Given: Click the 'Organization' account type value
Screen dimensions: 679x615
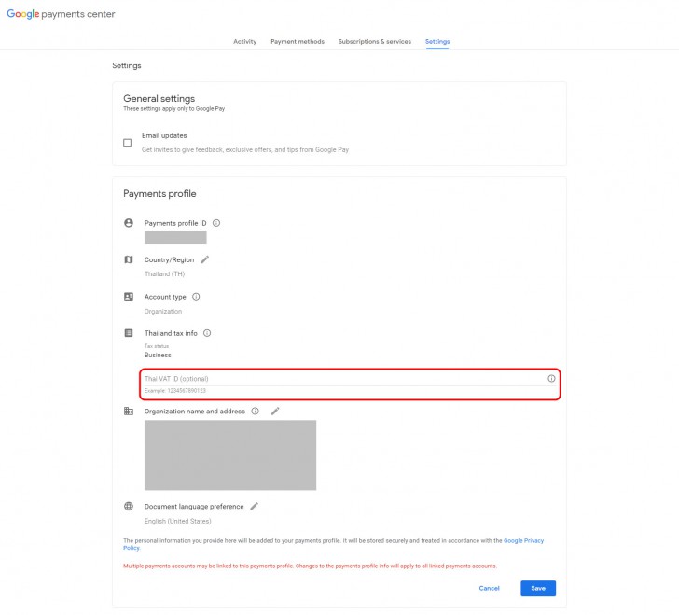Looking at the screenshot, I should (x=163, y=311).
